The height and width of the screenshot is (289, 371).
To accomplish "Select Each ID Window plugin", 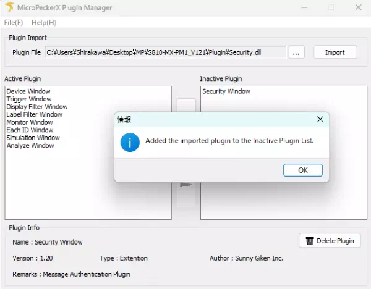I will 30,130.
